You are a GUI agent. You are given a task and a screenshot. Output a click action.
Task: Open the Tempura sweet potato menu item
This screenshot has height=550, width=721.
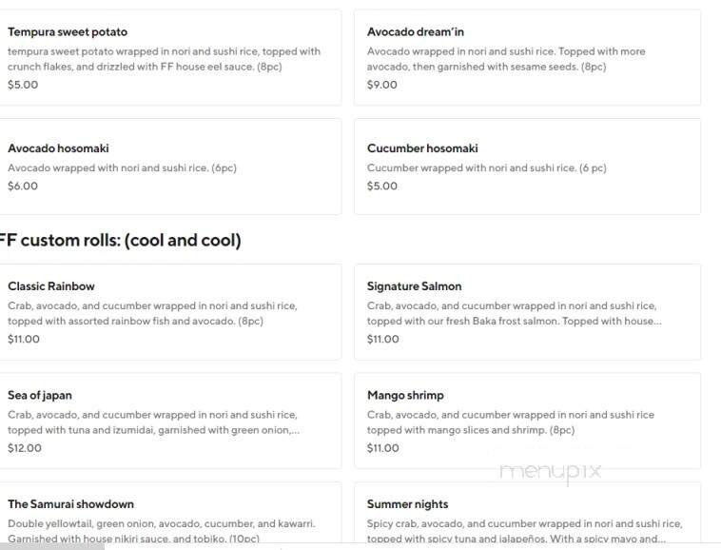pyautogui.click(x=169, y=57)
